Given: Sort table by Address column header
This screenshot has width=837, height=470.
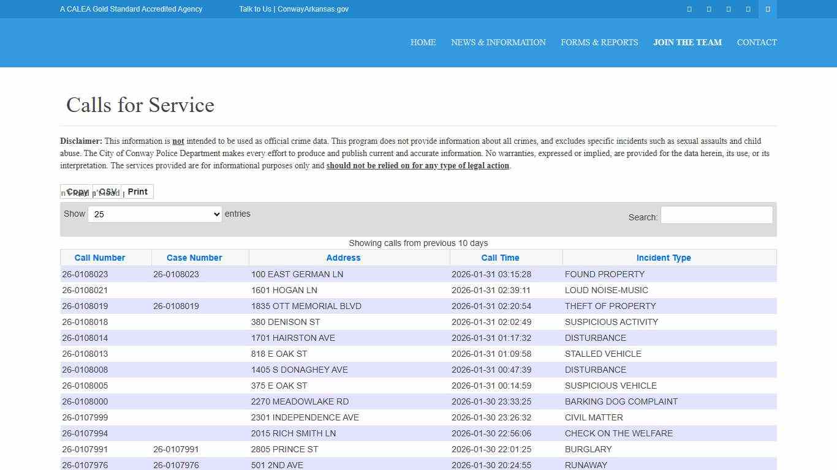Looking at the screenshot, I should click(x=343, y=258).
